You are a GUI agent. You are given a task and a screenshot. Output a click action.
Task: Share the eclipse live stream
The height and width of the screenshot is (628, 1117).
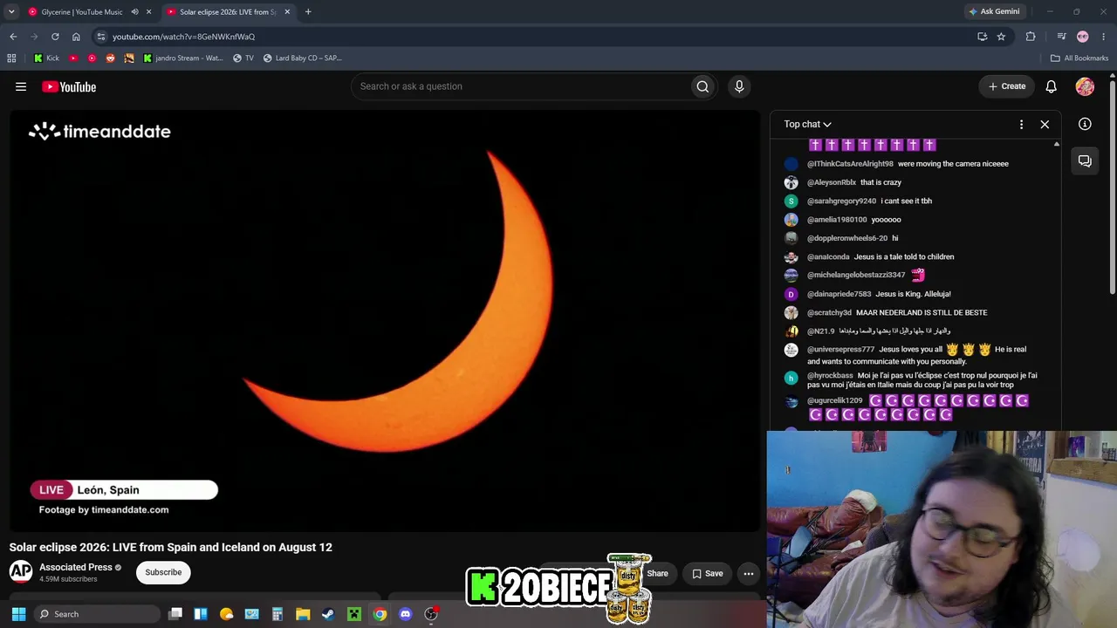tap(657, 573)
